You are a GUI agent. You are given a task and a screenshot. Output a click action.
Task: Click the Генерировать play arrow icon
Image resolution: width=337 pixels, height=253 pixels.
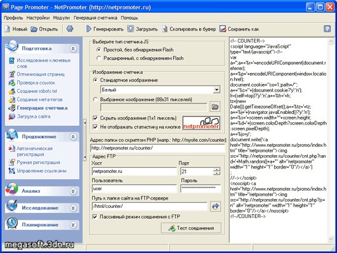click(x=89, y=29)
